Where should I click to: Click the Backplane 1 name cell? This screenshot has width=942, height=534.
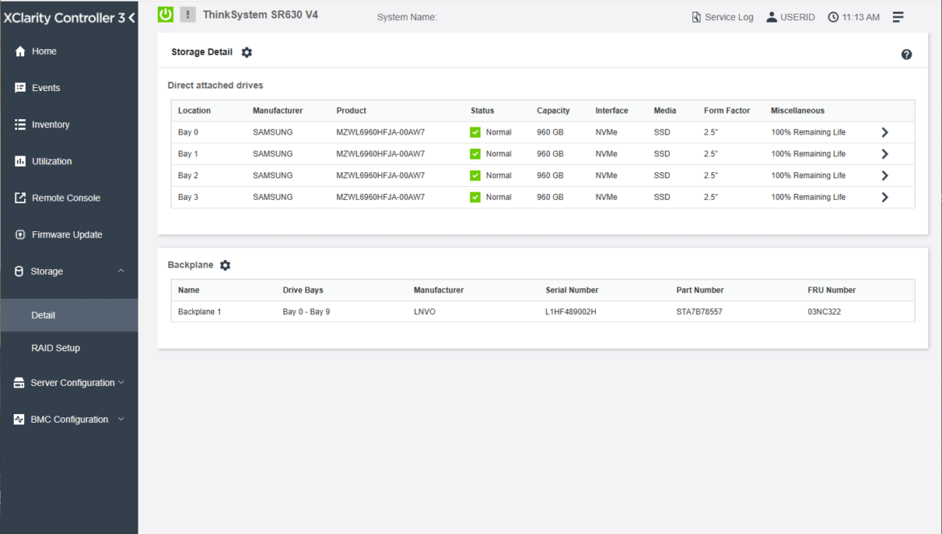click(200, 312)
